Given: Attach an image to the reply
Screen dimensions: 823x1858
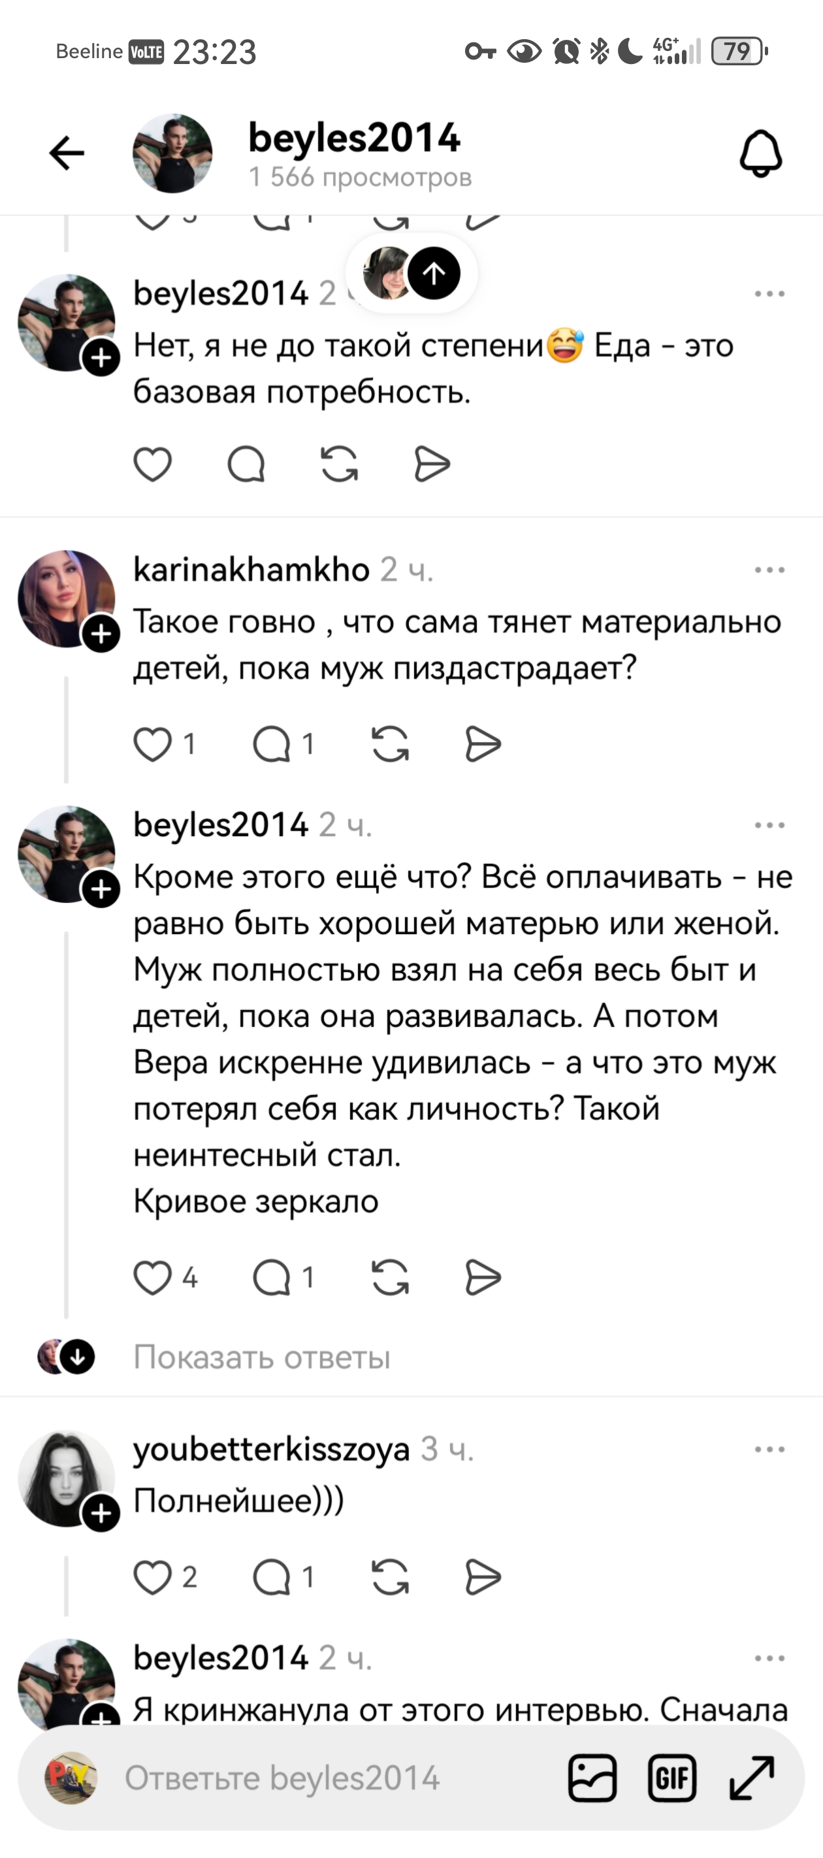Looking at the screenshot, I should tap(592, 1778).
